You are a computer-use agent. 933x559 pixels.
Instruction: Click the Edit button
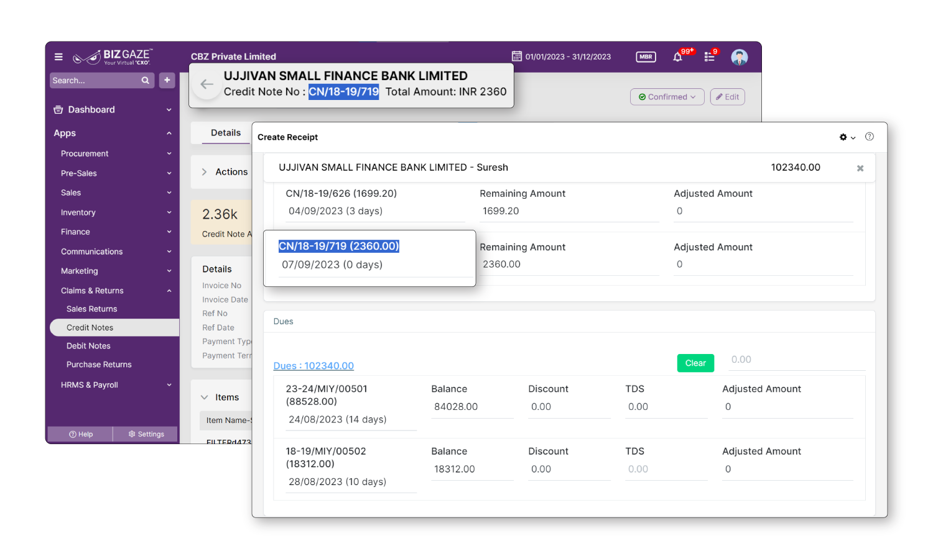pyautogui.click(x=727, y=97)
